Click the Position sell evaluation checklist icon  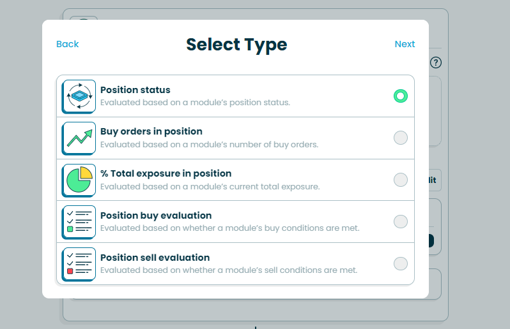(x=79, y=263)
